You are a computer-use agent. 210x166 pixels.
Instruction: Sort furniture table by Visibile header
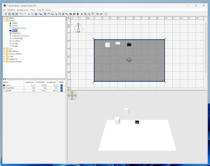[x=61, y=82]
